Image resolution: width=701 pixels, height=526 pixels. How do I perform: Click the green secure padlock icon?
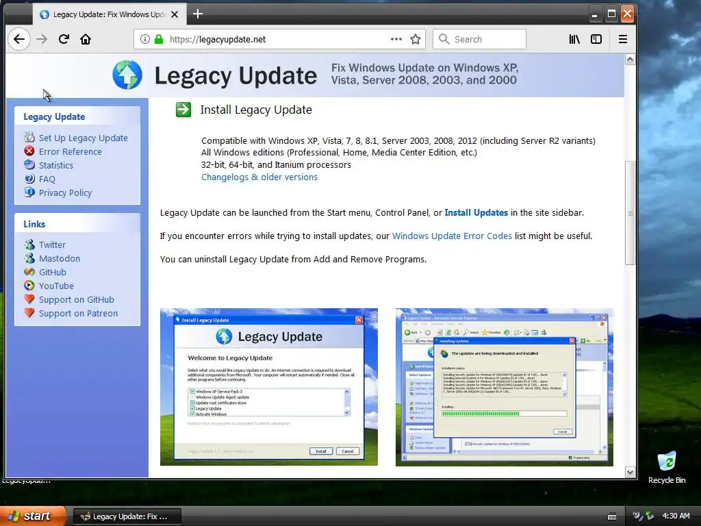pos(159,39)
